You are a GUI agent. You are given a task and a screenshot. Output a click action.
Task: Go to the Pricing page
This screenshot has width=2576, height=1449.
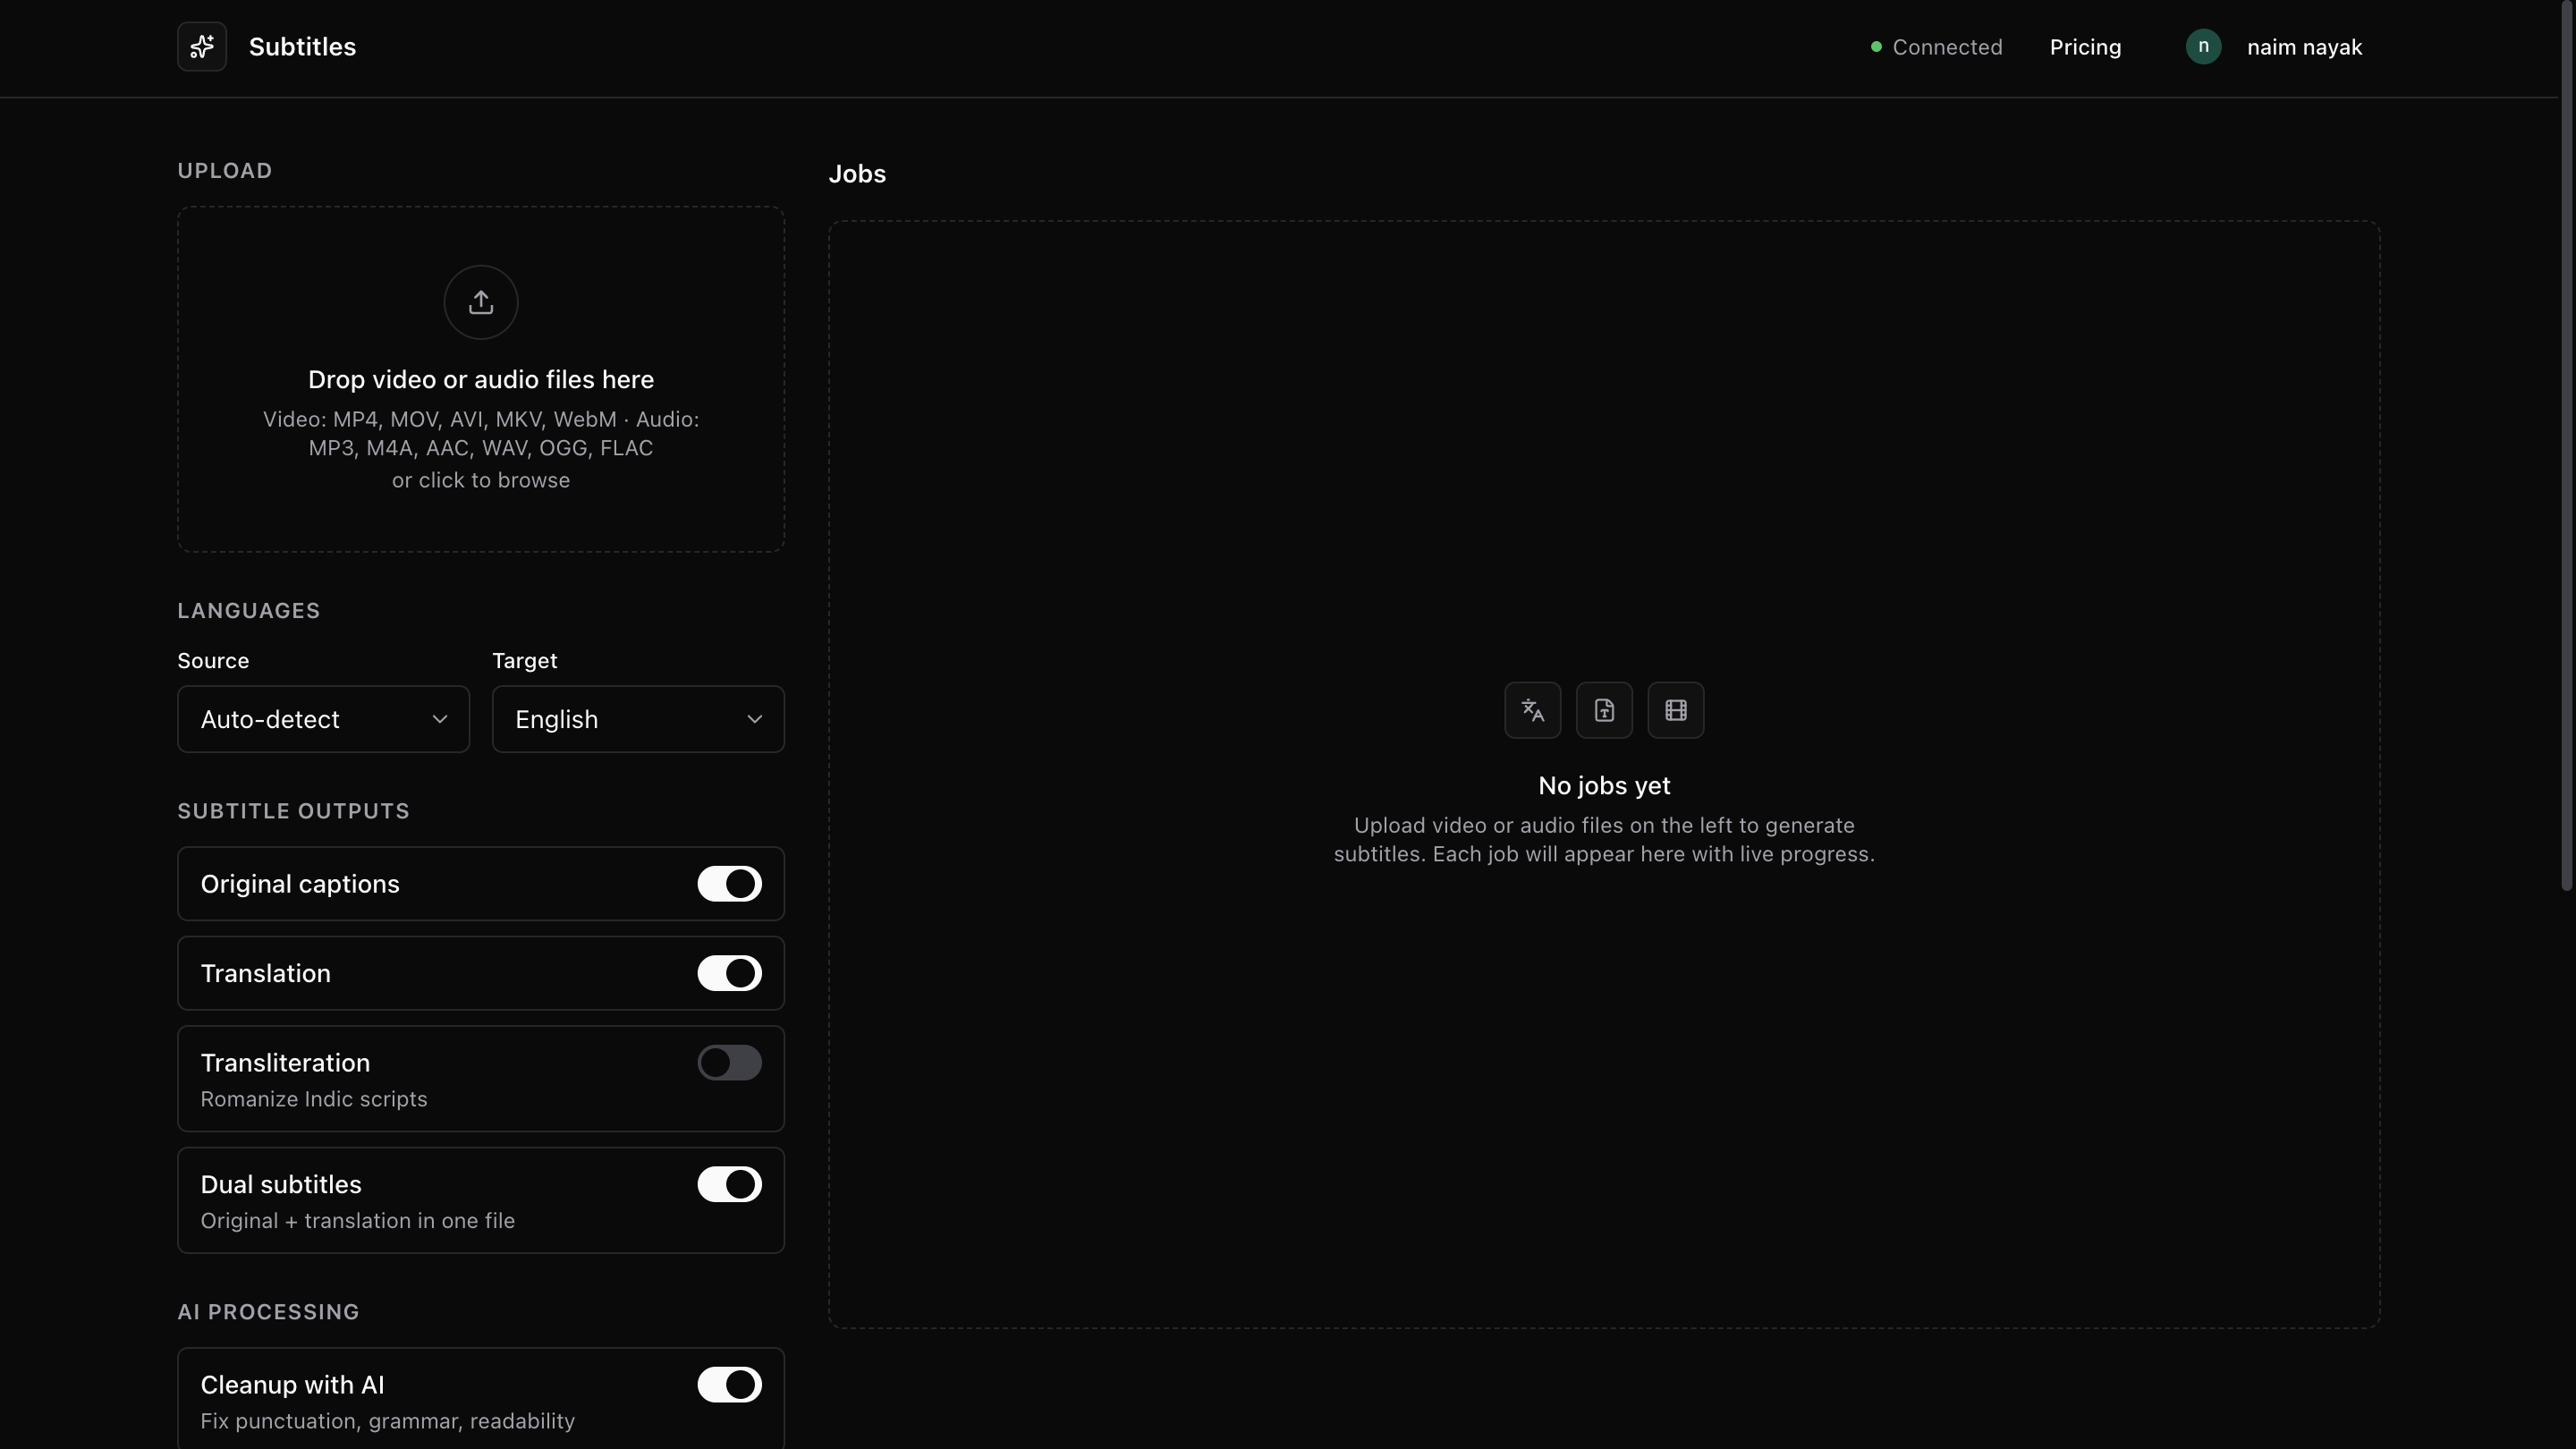coord(2085,47)
